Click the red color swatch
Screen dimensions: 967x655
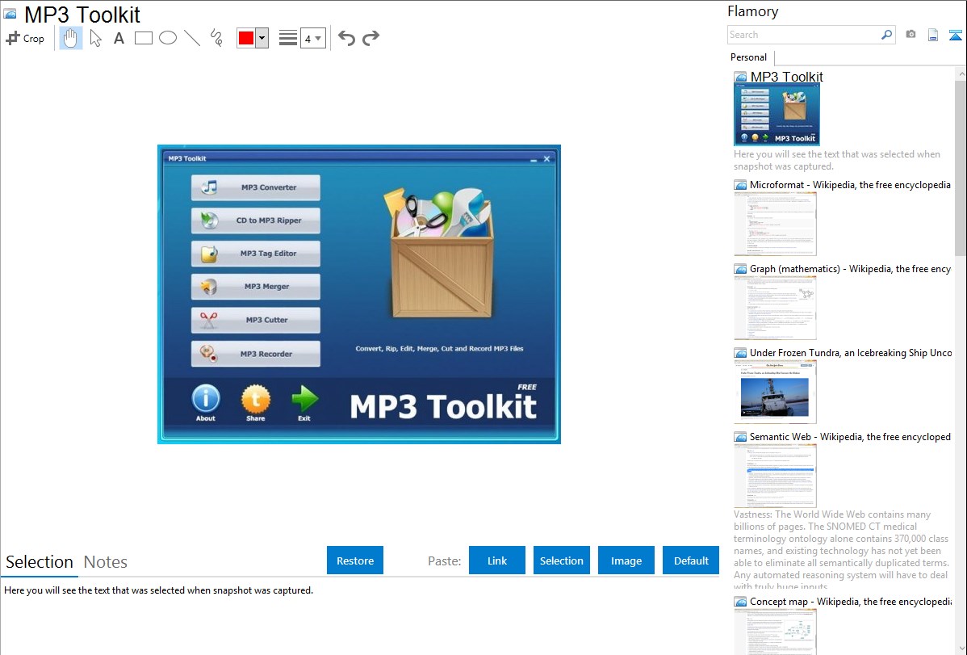(x=246, y=38)
